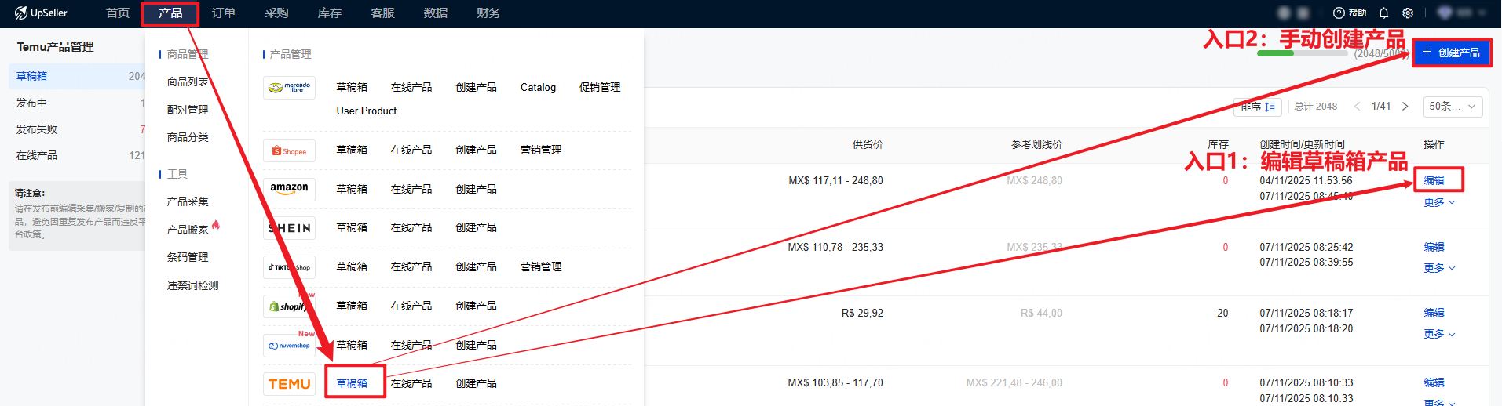Open the settings gear icon
Image resolution: width=1502 pixels, height=406 pixels.
point(1408,13)
